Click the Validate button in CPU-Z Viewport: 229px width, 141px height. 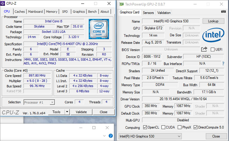tap(81, 112)
